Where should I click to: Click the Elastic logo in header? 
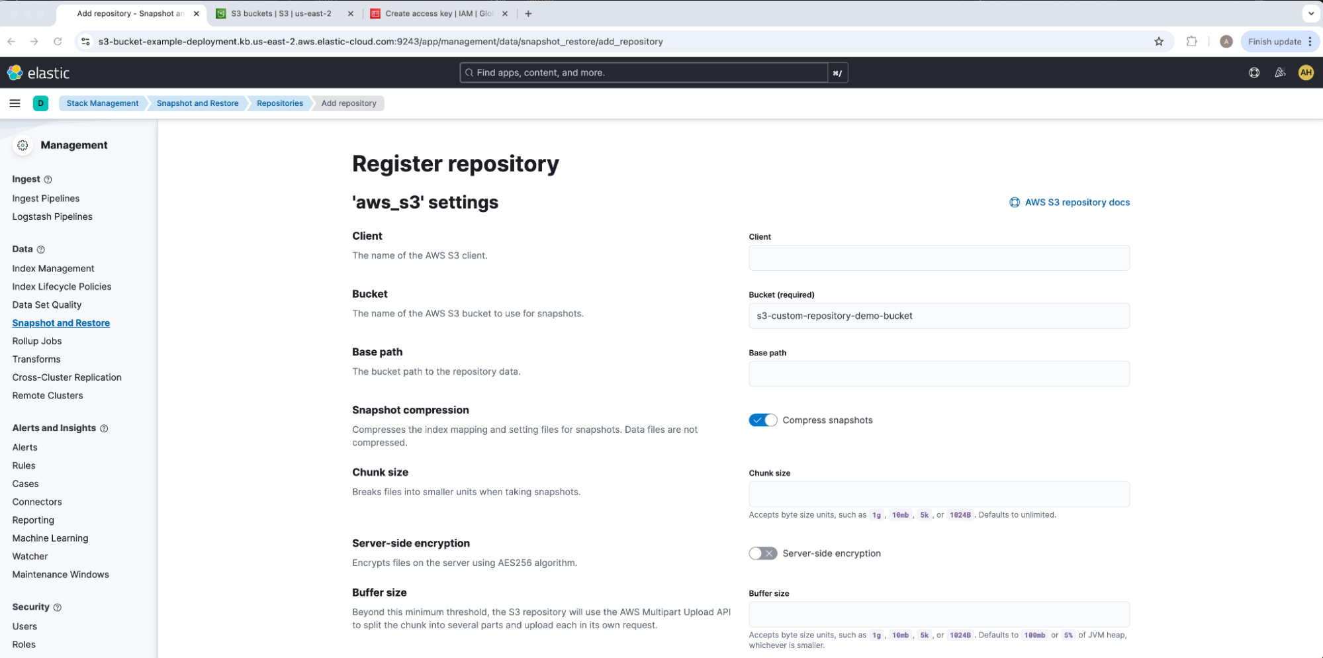pyautogui.click(x=38, y=73)
